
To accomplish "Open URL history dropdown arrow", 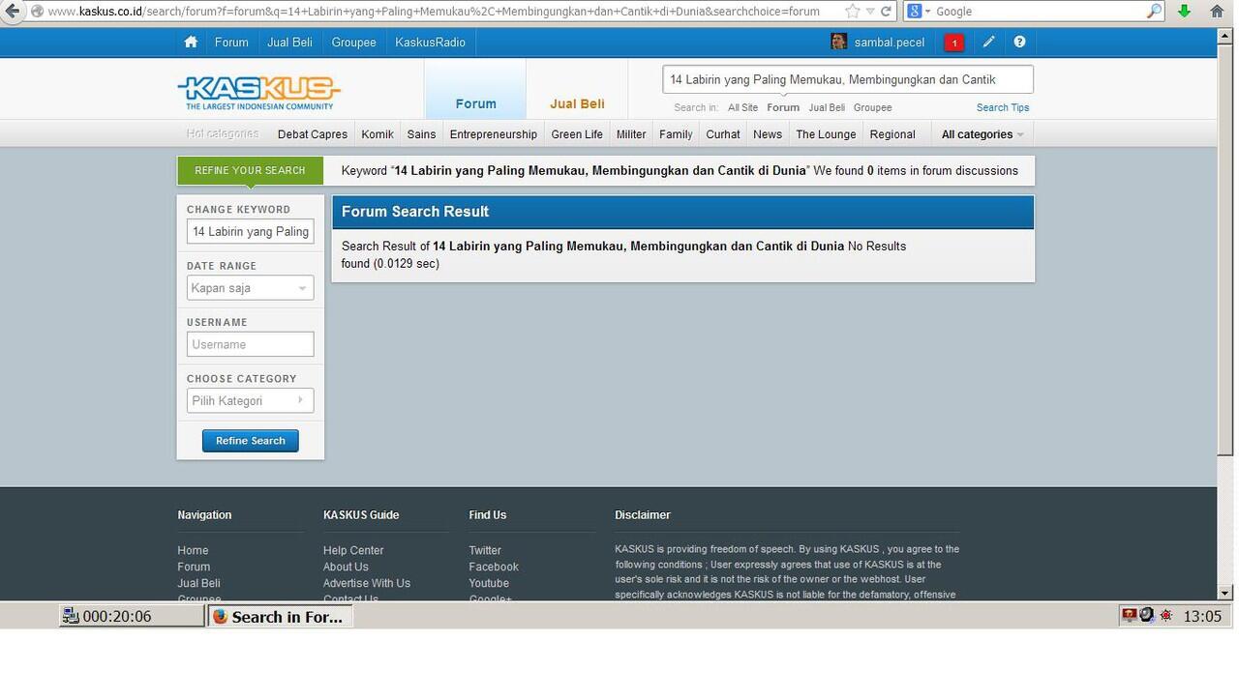I will coord(870,12).
